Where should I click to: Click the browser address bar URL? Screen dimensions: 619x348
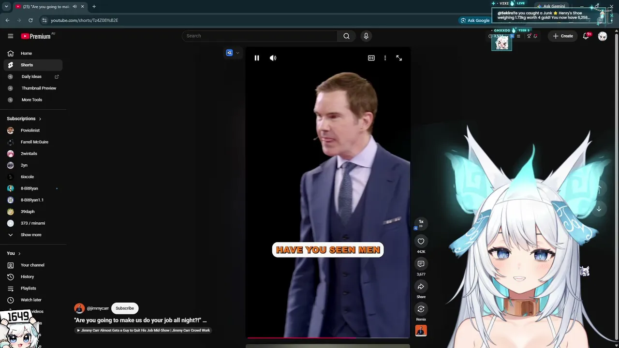84,20
